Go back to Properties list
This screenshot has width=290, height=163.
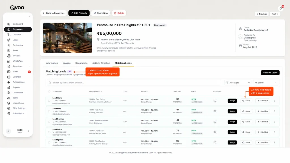click(x=54, y=13)
